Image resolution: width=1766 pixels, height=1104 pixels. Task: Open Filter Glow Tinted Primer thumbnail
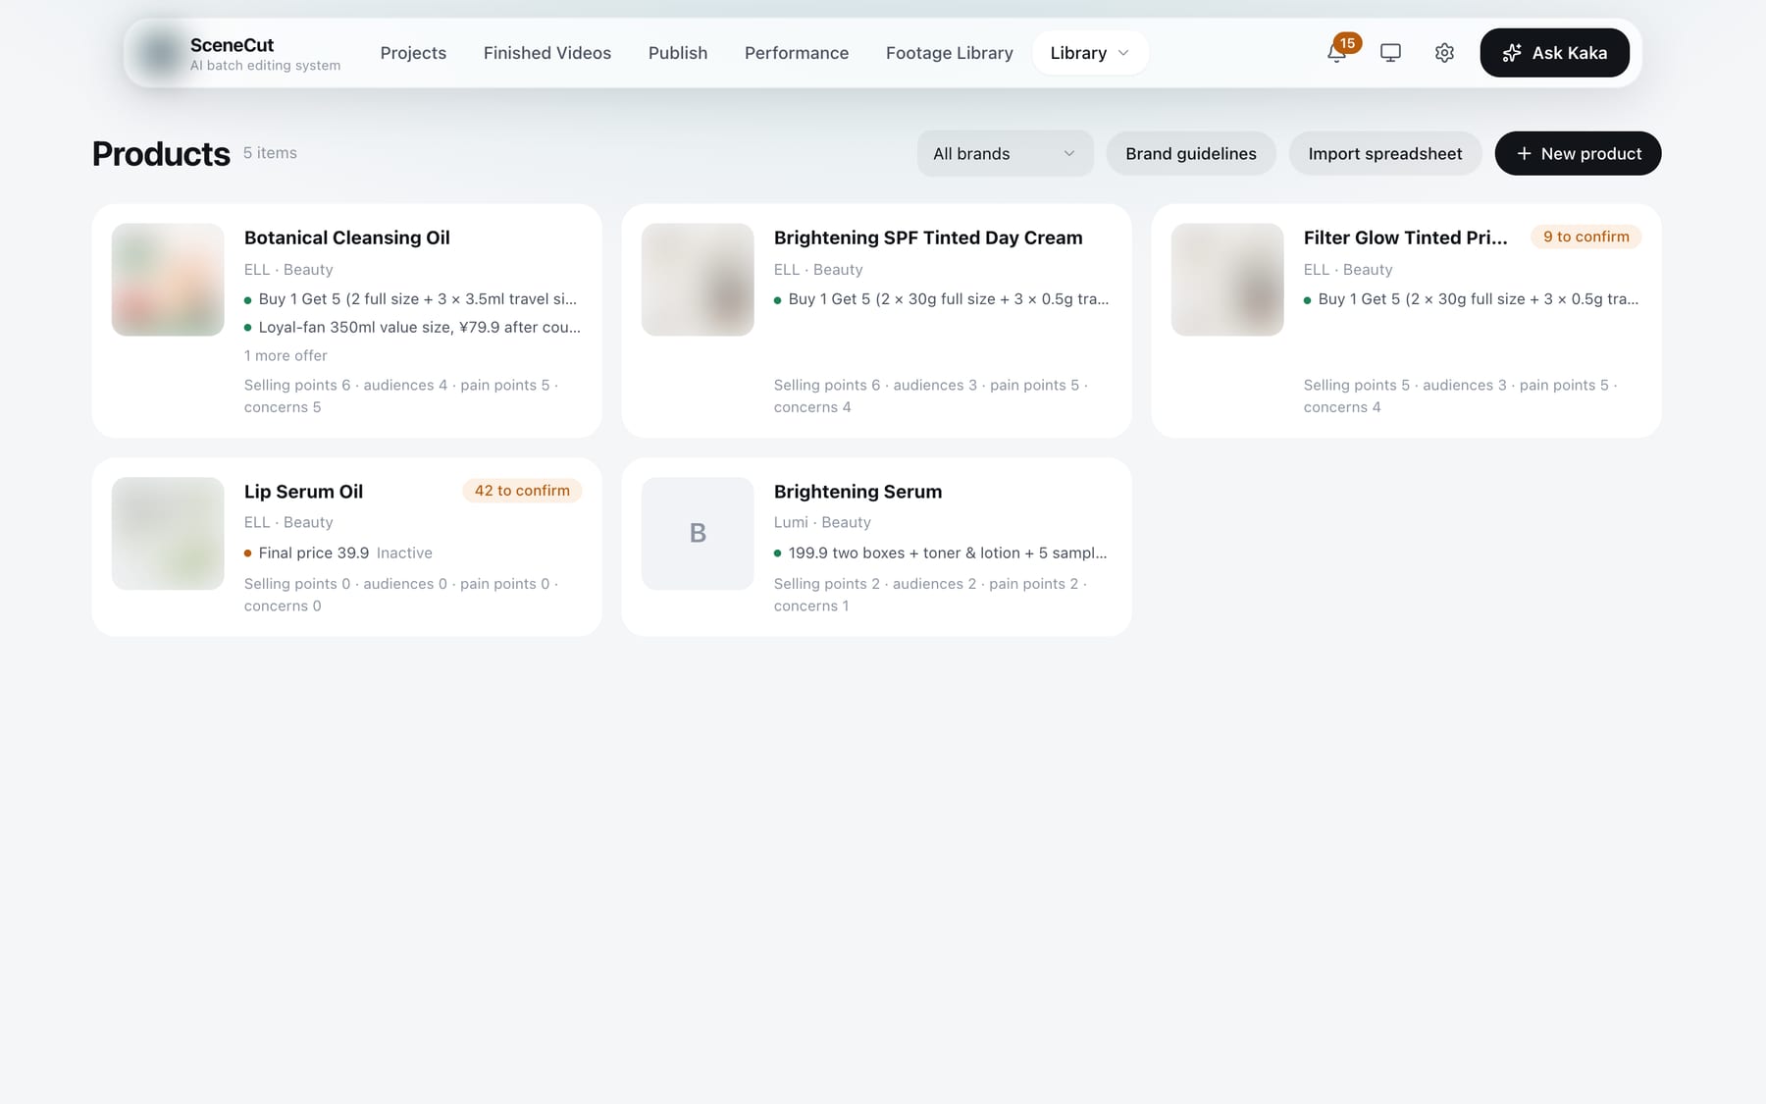pyautogui.click(x=1227, y=280)
